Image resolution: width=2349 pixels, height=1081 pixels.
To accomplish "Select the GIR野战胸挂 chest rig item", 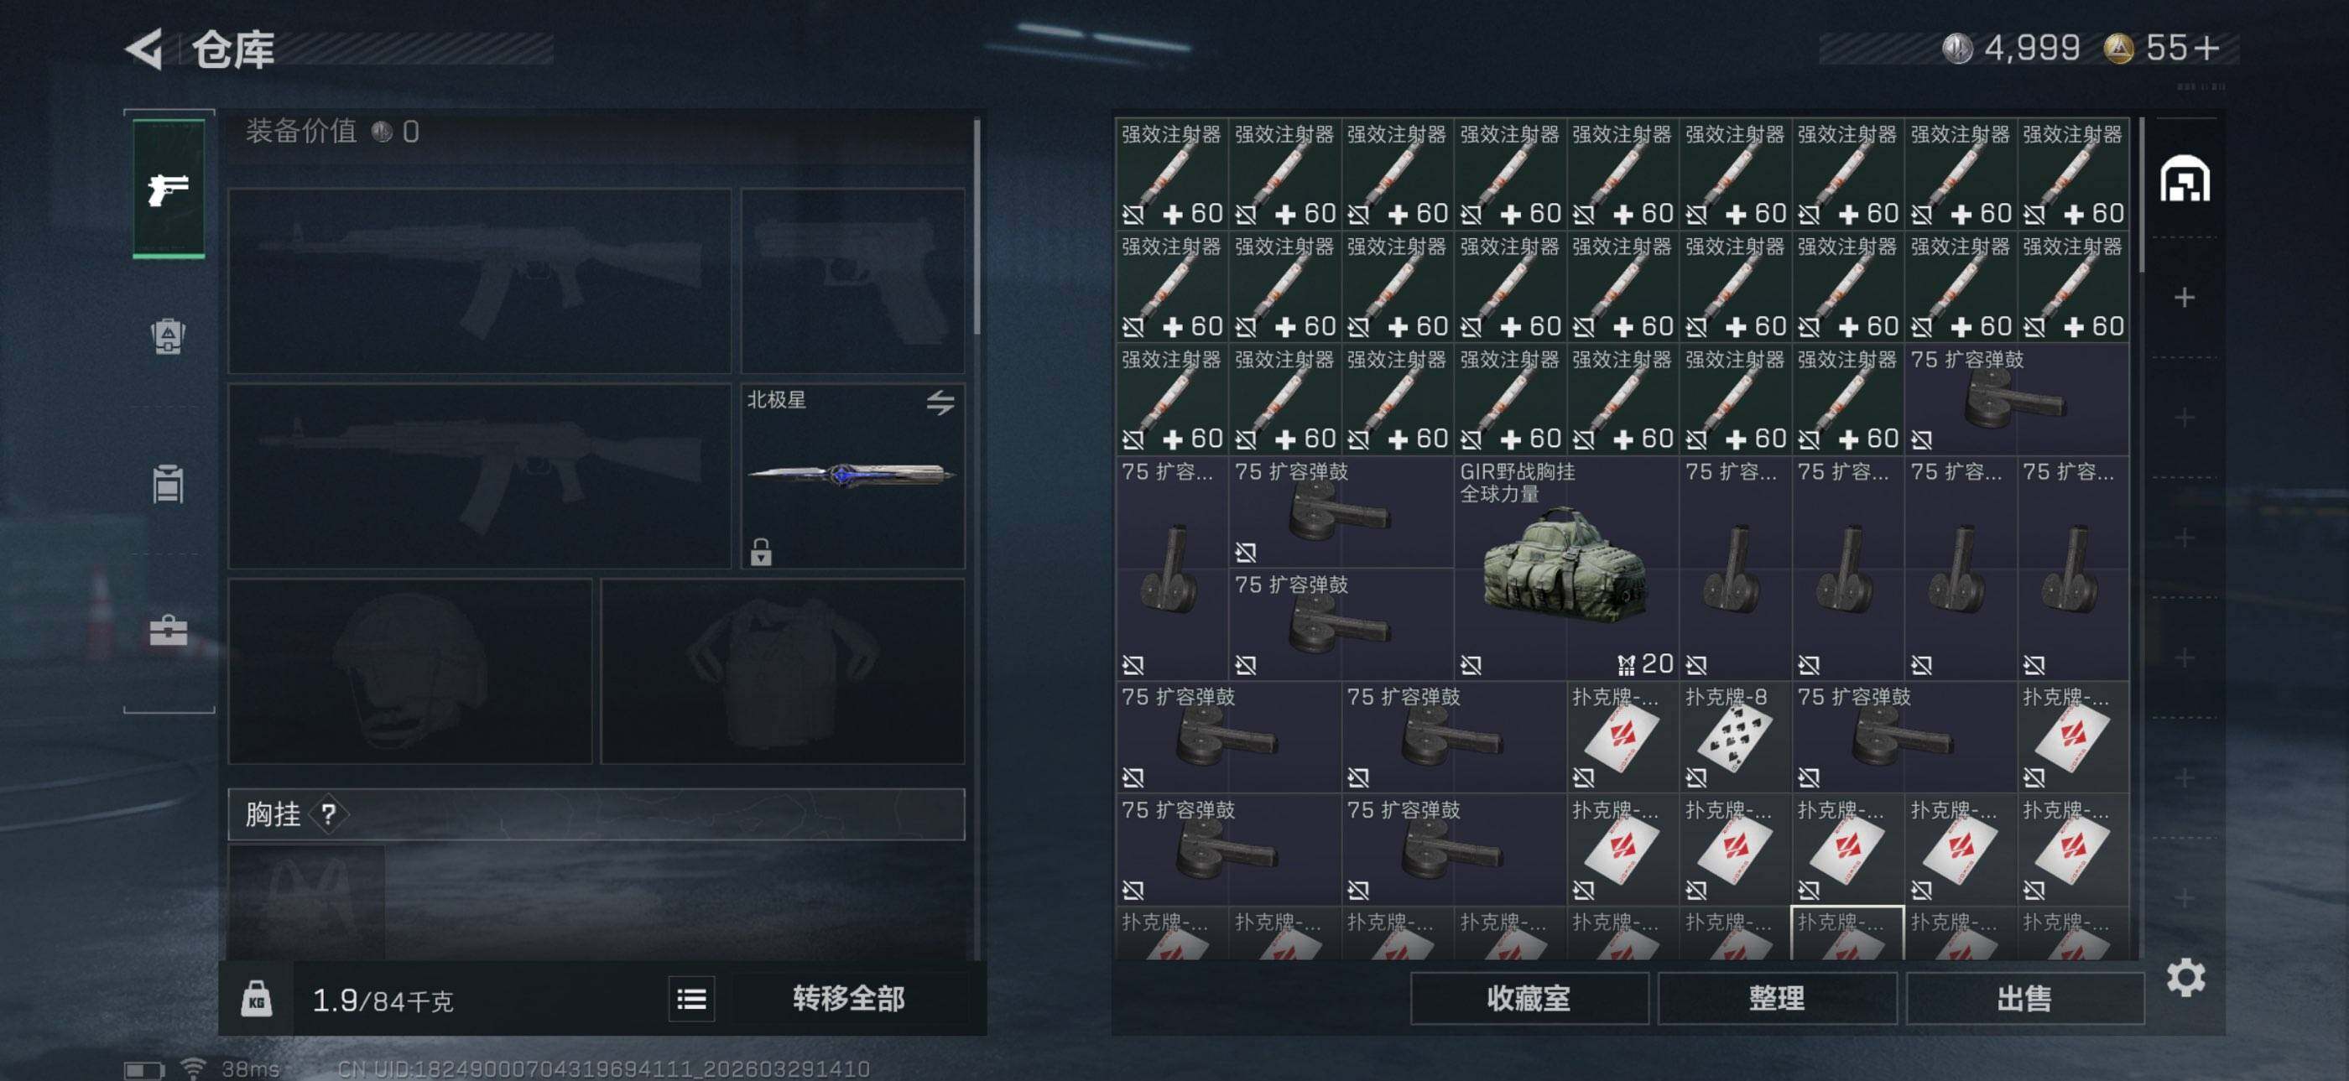I will point(1565,569).
